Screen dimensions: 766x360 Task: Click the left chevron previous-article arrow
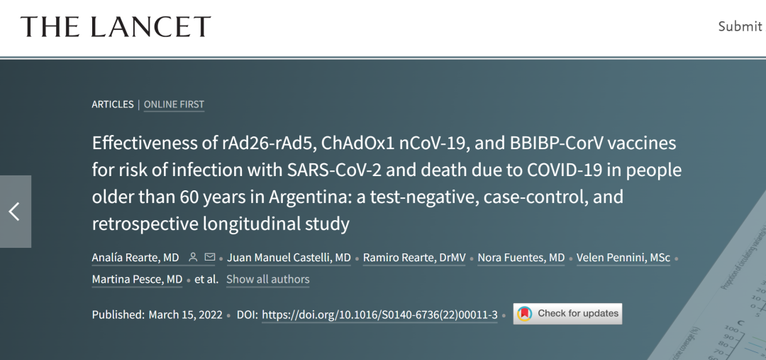(x=15, y=212)
